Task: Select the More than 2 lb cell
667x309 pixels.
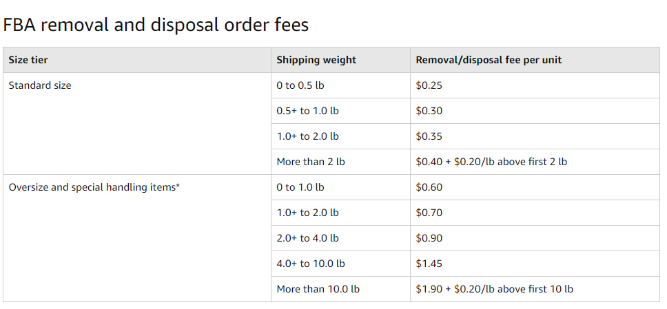Action: (x=340, y=162)
